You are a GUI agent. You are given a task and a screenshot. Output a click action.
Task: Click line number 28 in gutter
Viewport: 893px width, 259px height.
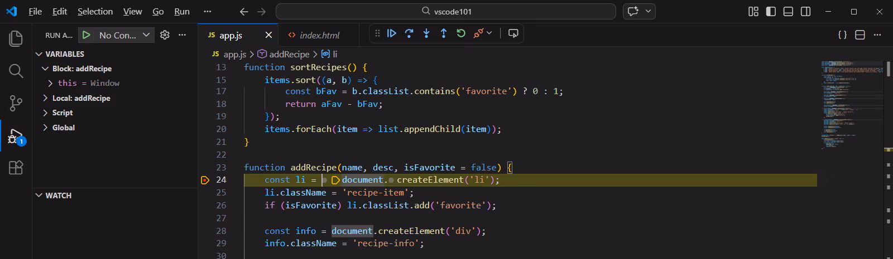pyautogui.click(x=221, y=231)
